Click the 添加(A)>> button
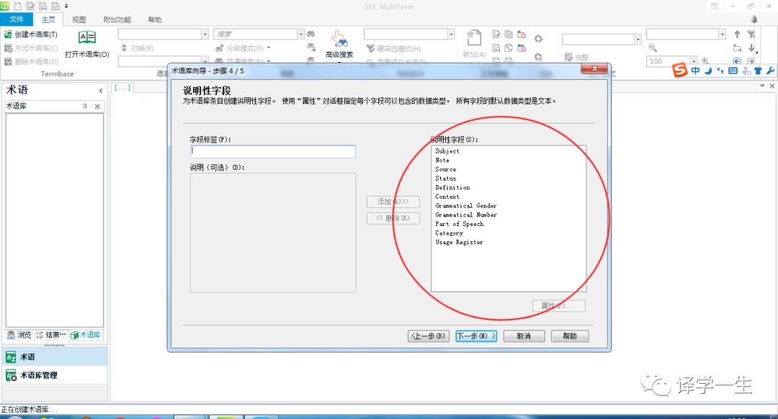This screenshot has width=778, height=419. [393, 202]
